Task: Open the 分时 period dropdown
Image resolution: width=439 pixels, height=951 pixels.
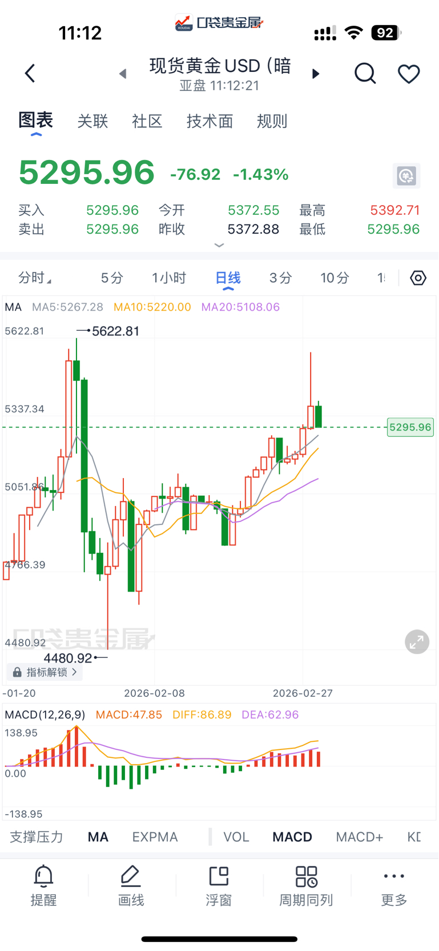Action: coord(34,278)
